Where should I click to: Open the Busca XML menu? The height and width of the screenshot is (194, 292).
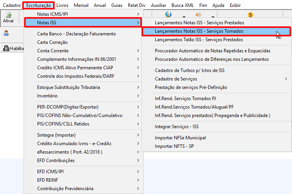point(182,5)
